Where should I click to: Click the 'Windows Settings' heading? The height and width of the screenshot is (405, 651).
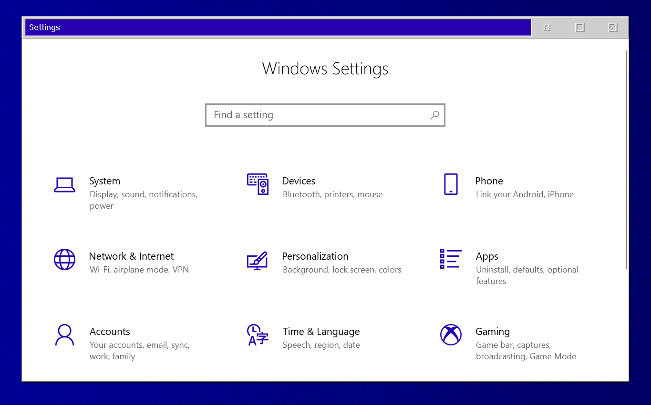[x=325, y=69]
